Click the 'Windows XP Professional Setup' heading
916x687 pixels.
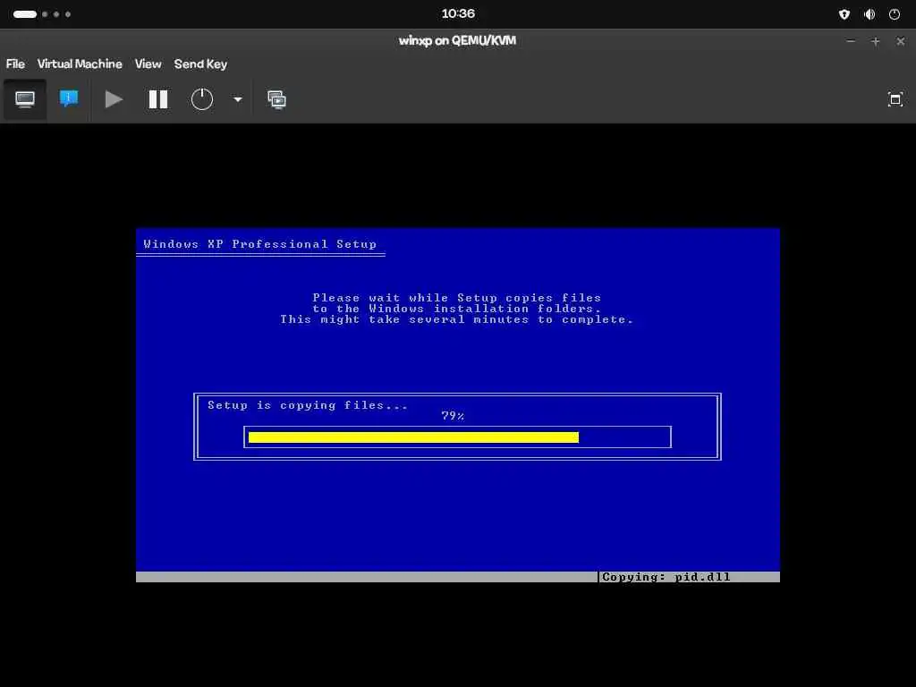pyautogui.click(x=260, y=244)
